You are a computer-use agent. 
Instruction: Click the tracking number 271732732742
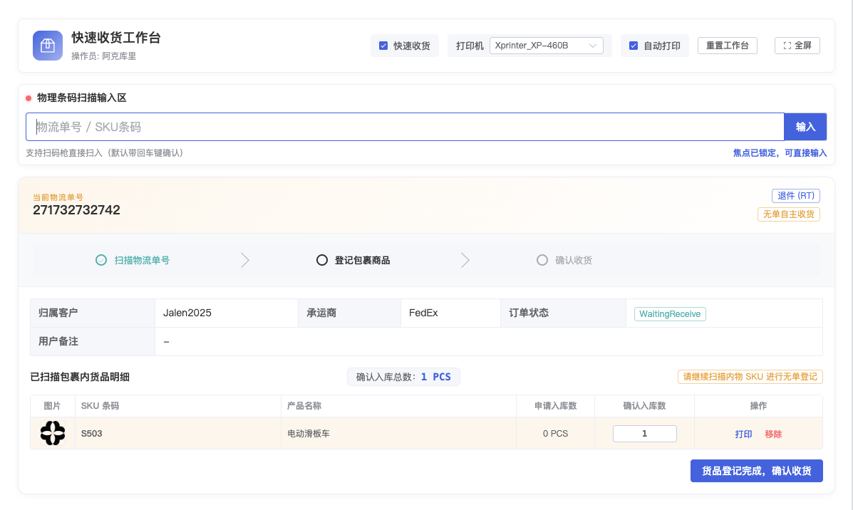76,210
